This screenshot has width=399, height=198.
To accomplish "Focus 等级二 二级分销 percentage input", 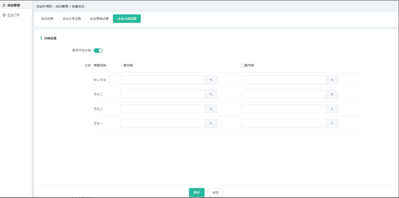I will tap(284, 94).
